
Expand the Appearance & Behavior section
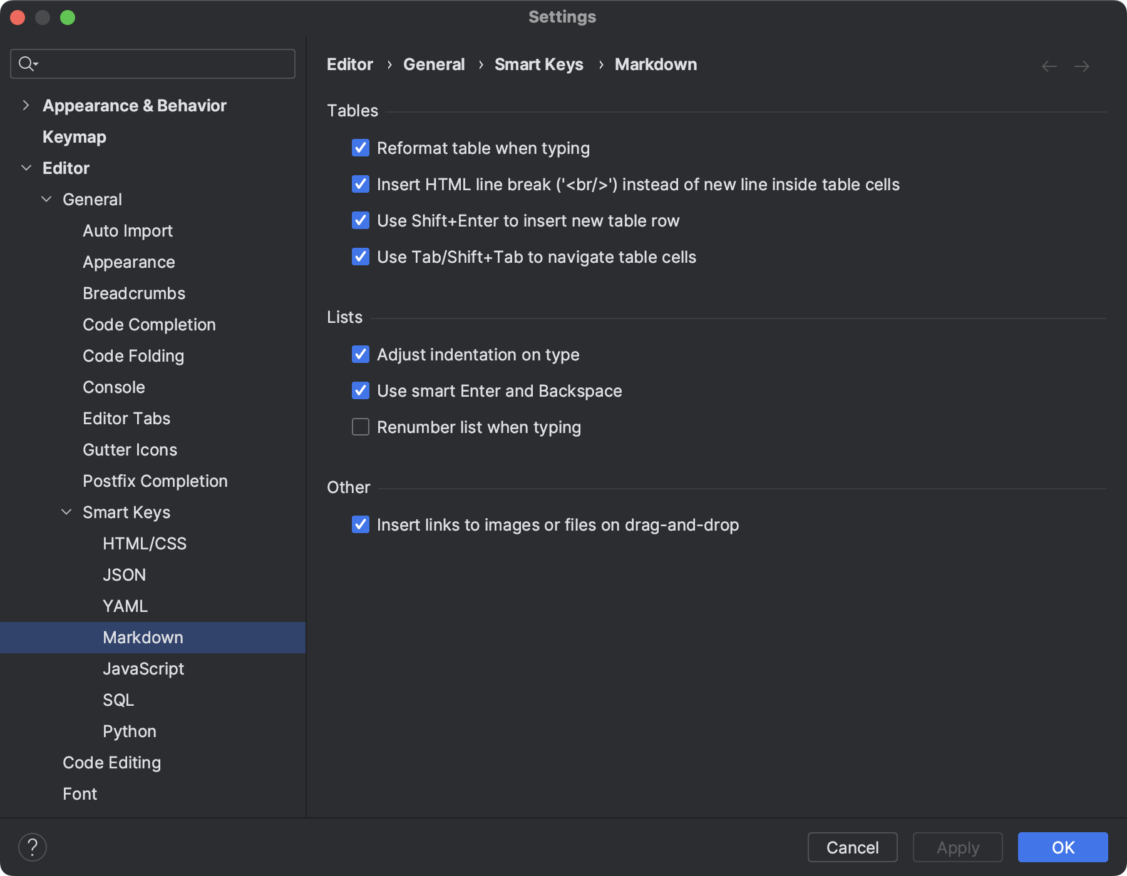click(26, 105)
